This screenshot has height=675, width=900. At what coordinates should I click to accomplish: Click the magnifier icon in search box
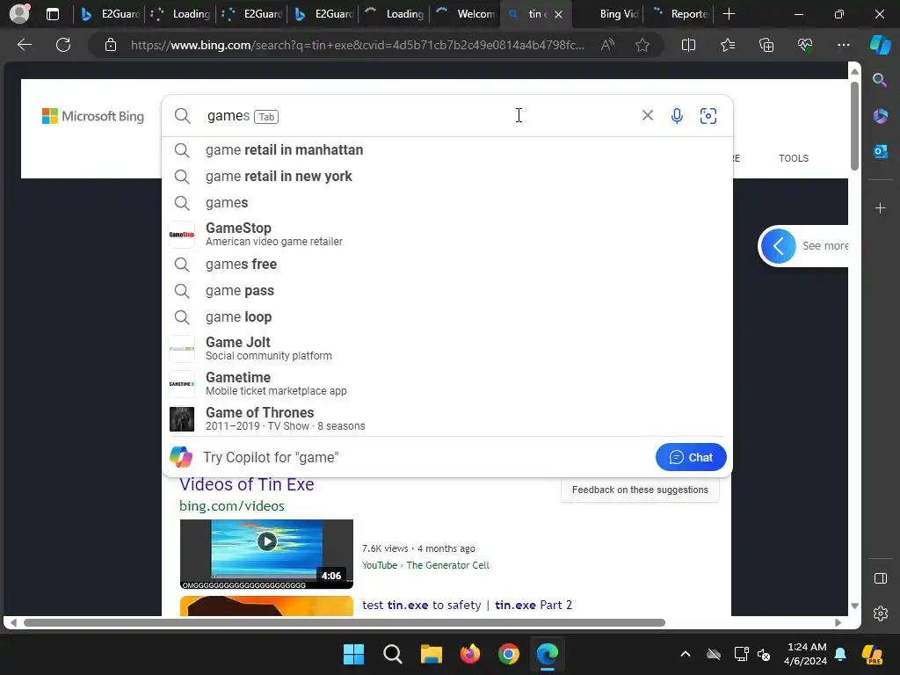[x=183, y=116]
